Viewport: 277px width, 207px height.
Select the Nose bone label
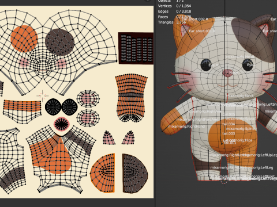pos(233,73)
